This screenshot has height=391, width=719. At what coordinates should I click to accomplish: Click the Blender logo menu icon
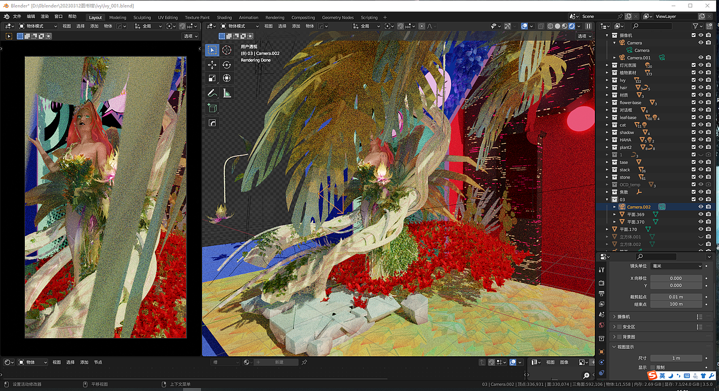[7, 17]
